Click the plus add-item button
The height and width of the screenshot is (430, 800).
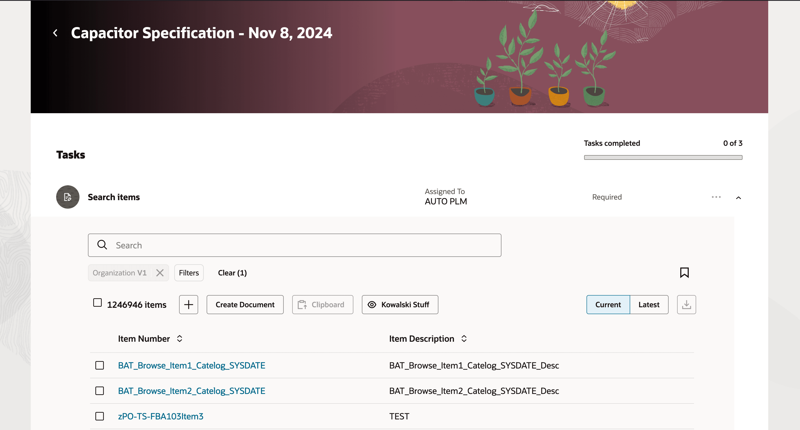point(188,305)
